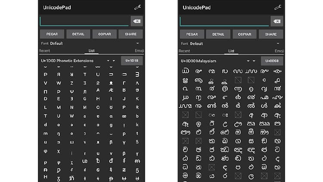
Task: Focus the text input field on right screen
Action: (x=224, y=21)
